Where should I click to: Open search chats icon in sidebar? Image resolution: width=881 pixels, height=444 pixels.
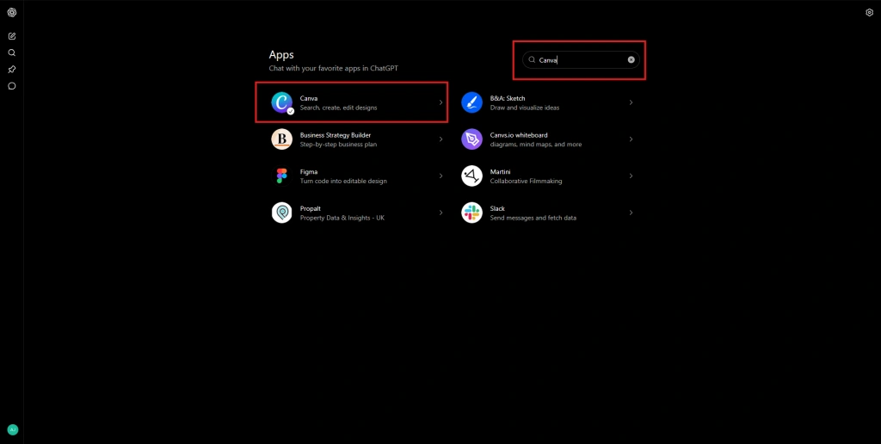pos(12,52)
